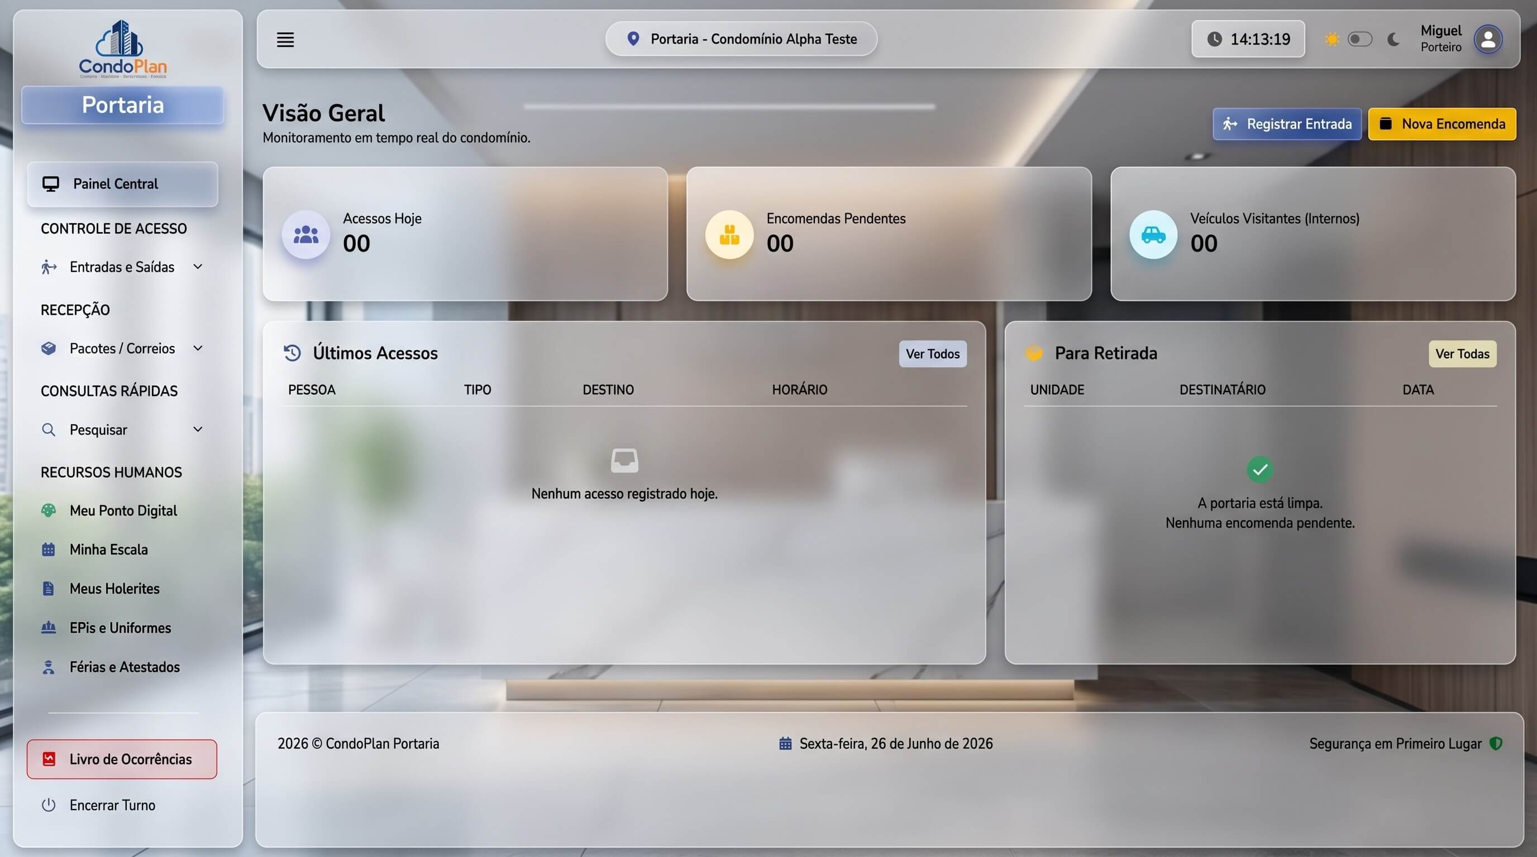Click "Sexta-feira, 26 de Junho de 2026" text
The image size is (1537, 857).
click(x=896, y=744)
